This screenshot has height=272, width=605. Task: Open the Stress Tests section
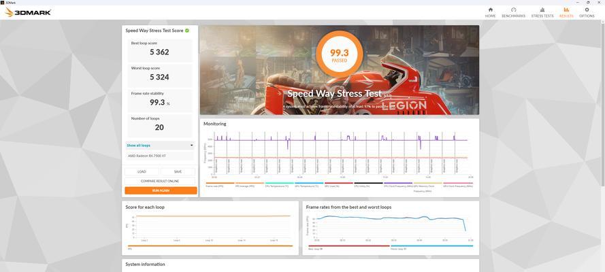[x=542, y=12]
